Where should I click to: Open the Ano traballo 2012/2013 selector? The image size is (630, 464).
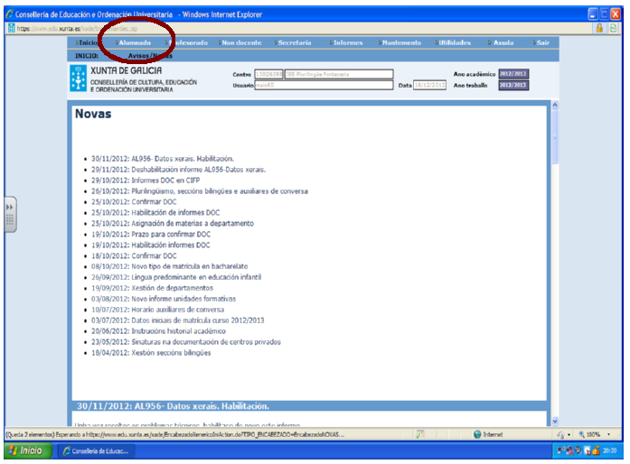point(512,85)
